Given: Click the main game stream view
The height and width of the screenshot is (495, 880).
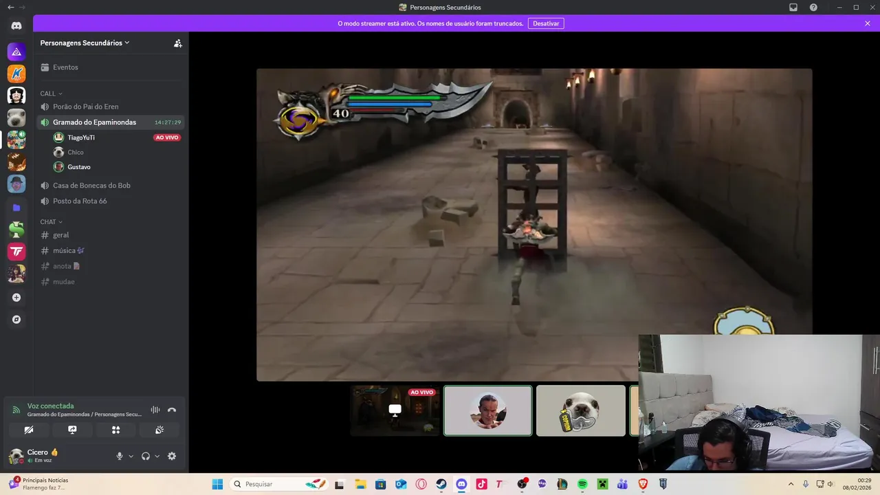Looking at the screenshot, I should [534, 224].
